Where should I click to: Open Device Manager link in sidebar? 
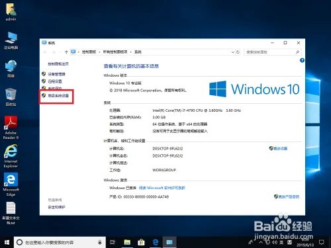tap(56, 74)
